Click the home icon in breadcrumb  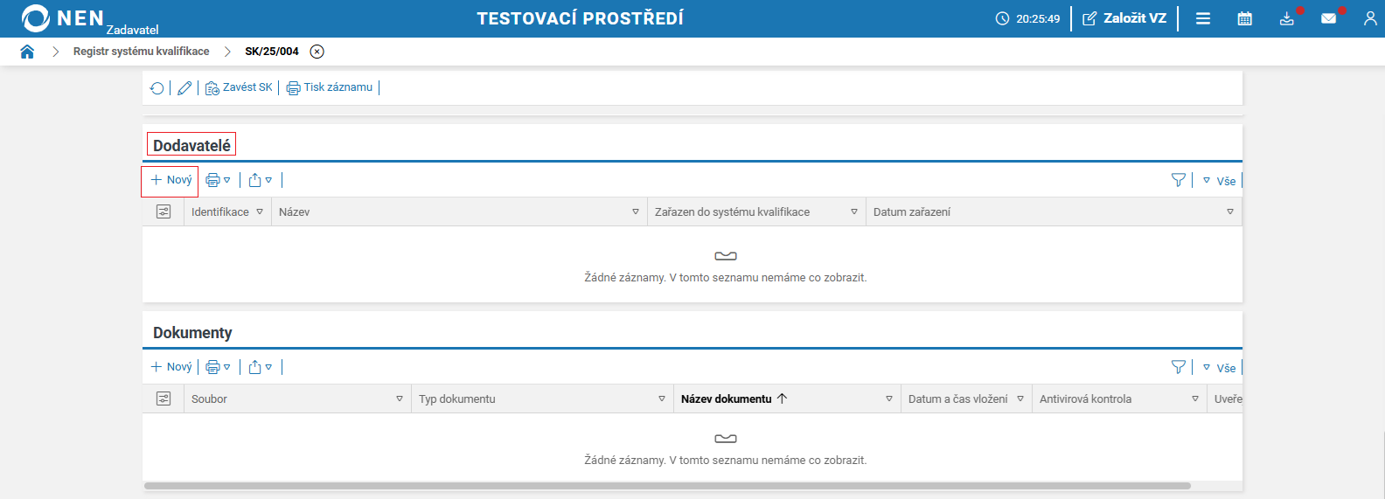coord(27,52)
